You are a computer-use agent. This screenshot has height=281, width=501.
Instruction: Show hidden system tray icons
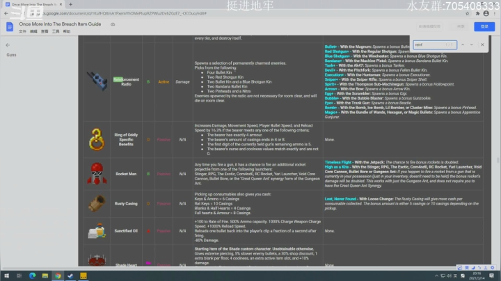[436, 276]
